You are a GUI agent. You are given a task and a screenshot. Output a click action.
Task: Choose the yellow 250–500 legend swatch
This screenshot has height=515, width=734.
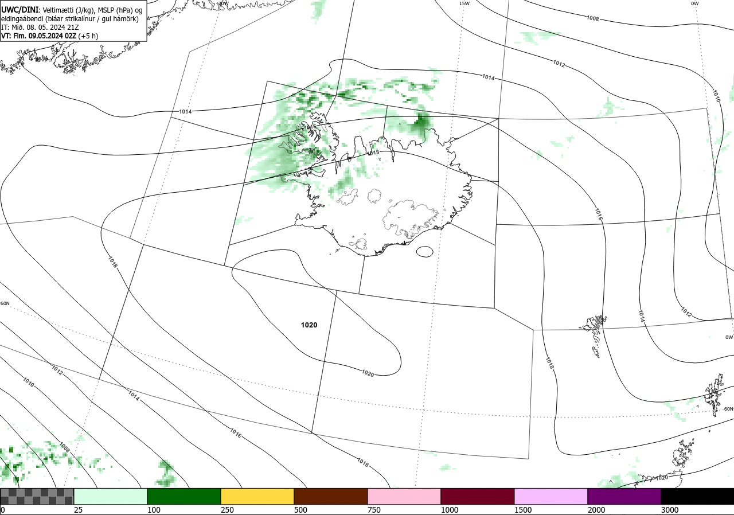click(x=257, y=496)
